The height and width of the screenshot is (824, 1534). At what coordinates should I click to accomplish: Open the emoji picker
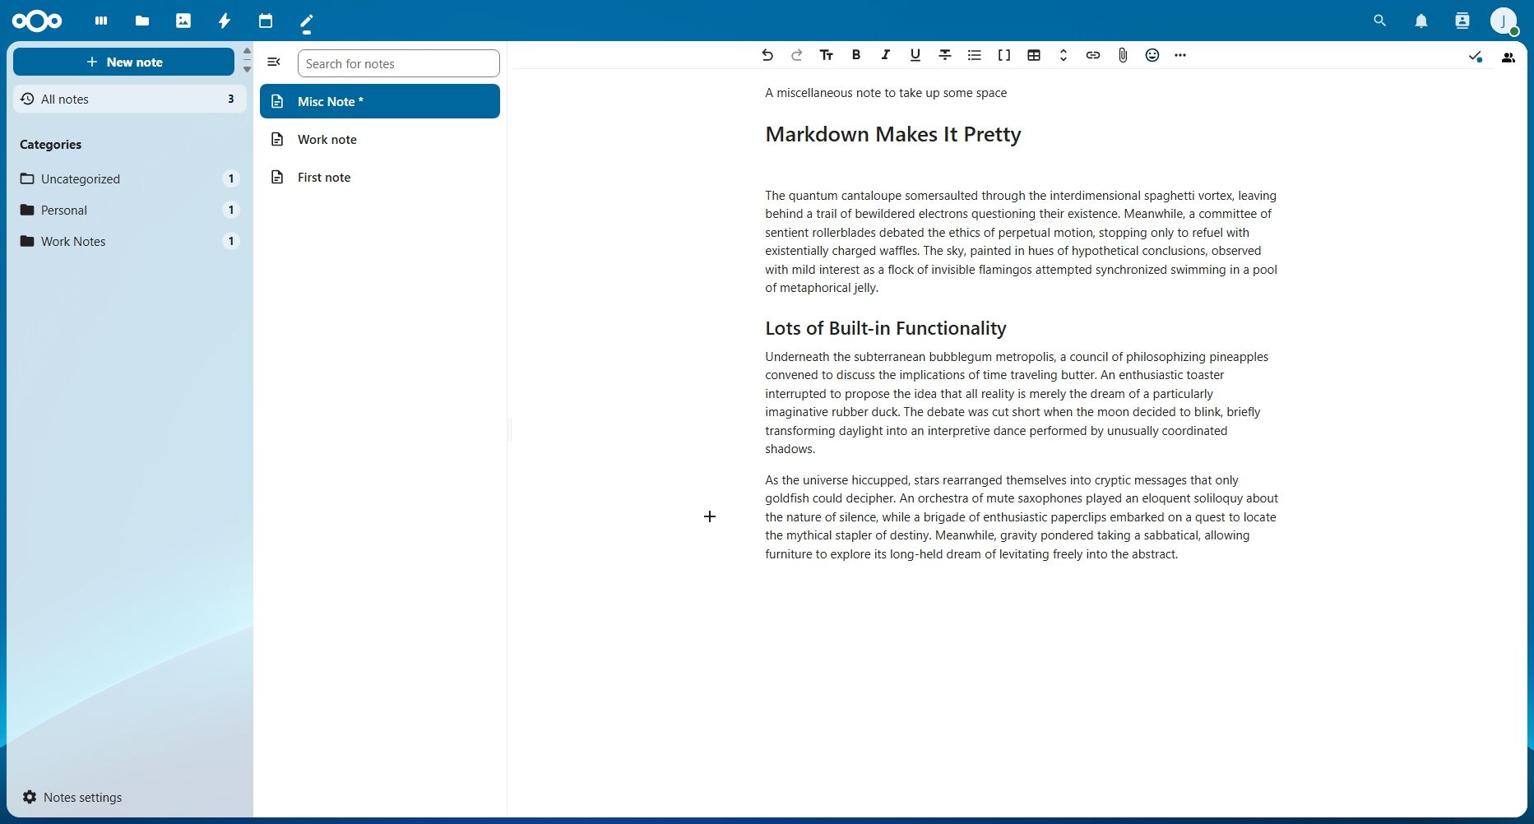(x=1152, y=55)
